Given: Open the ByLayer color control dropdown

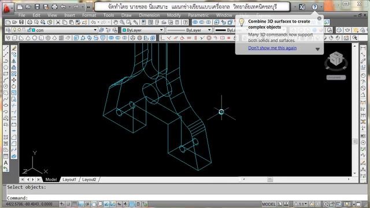Looking at the screenshot, I should [x=161, y=30].
